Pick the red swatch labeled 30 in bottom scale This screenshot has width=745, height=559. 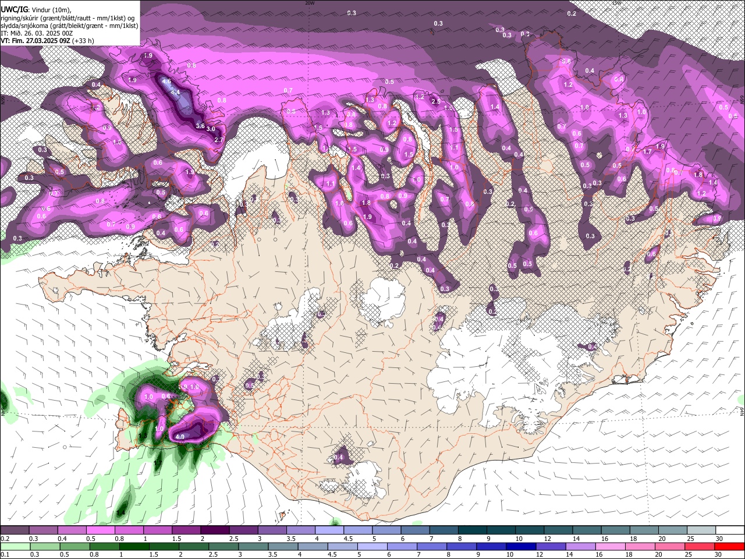click(729, 546)
